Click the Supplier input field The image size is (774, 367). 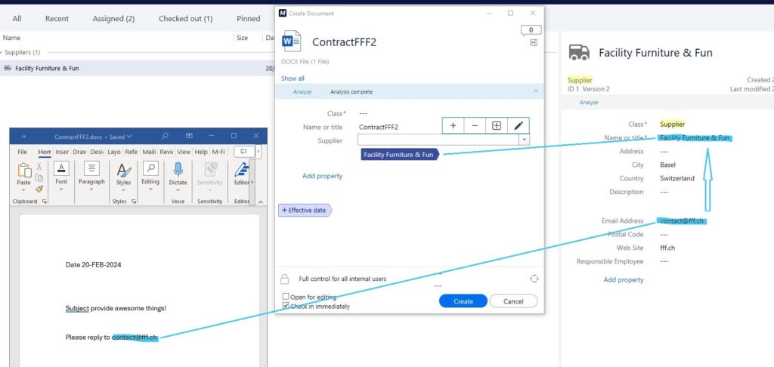[x=438, y=140]
